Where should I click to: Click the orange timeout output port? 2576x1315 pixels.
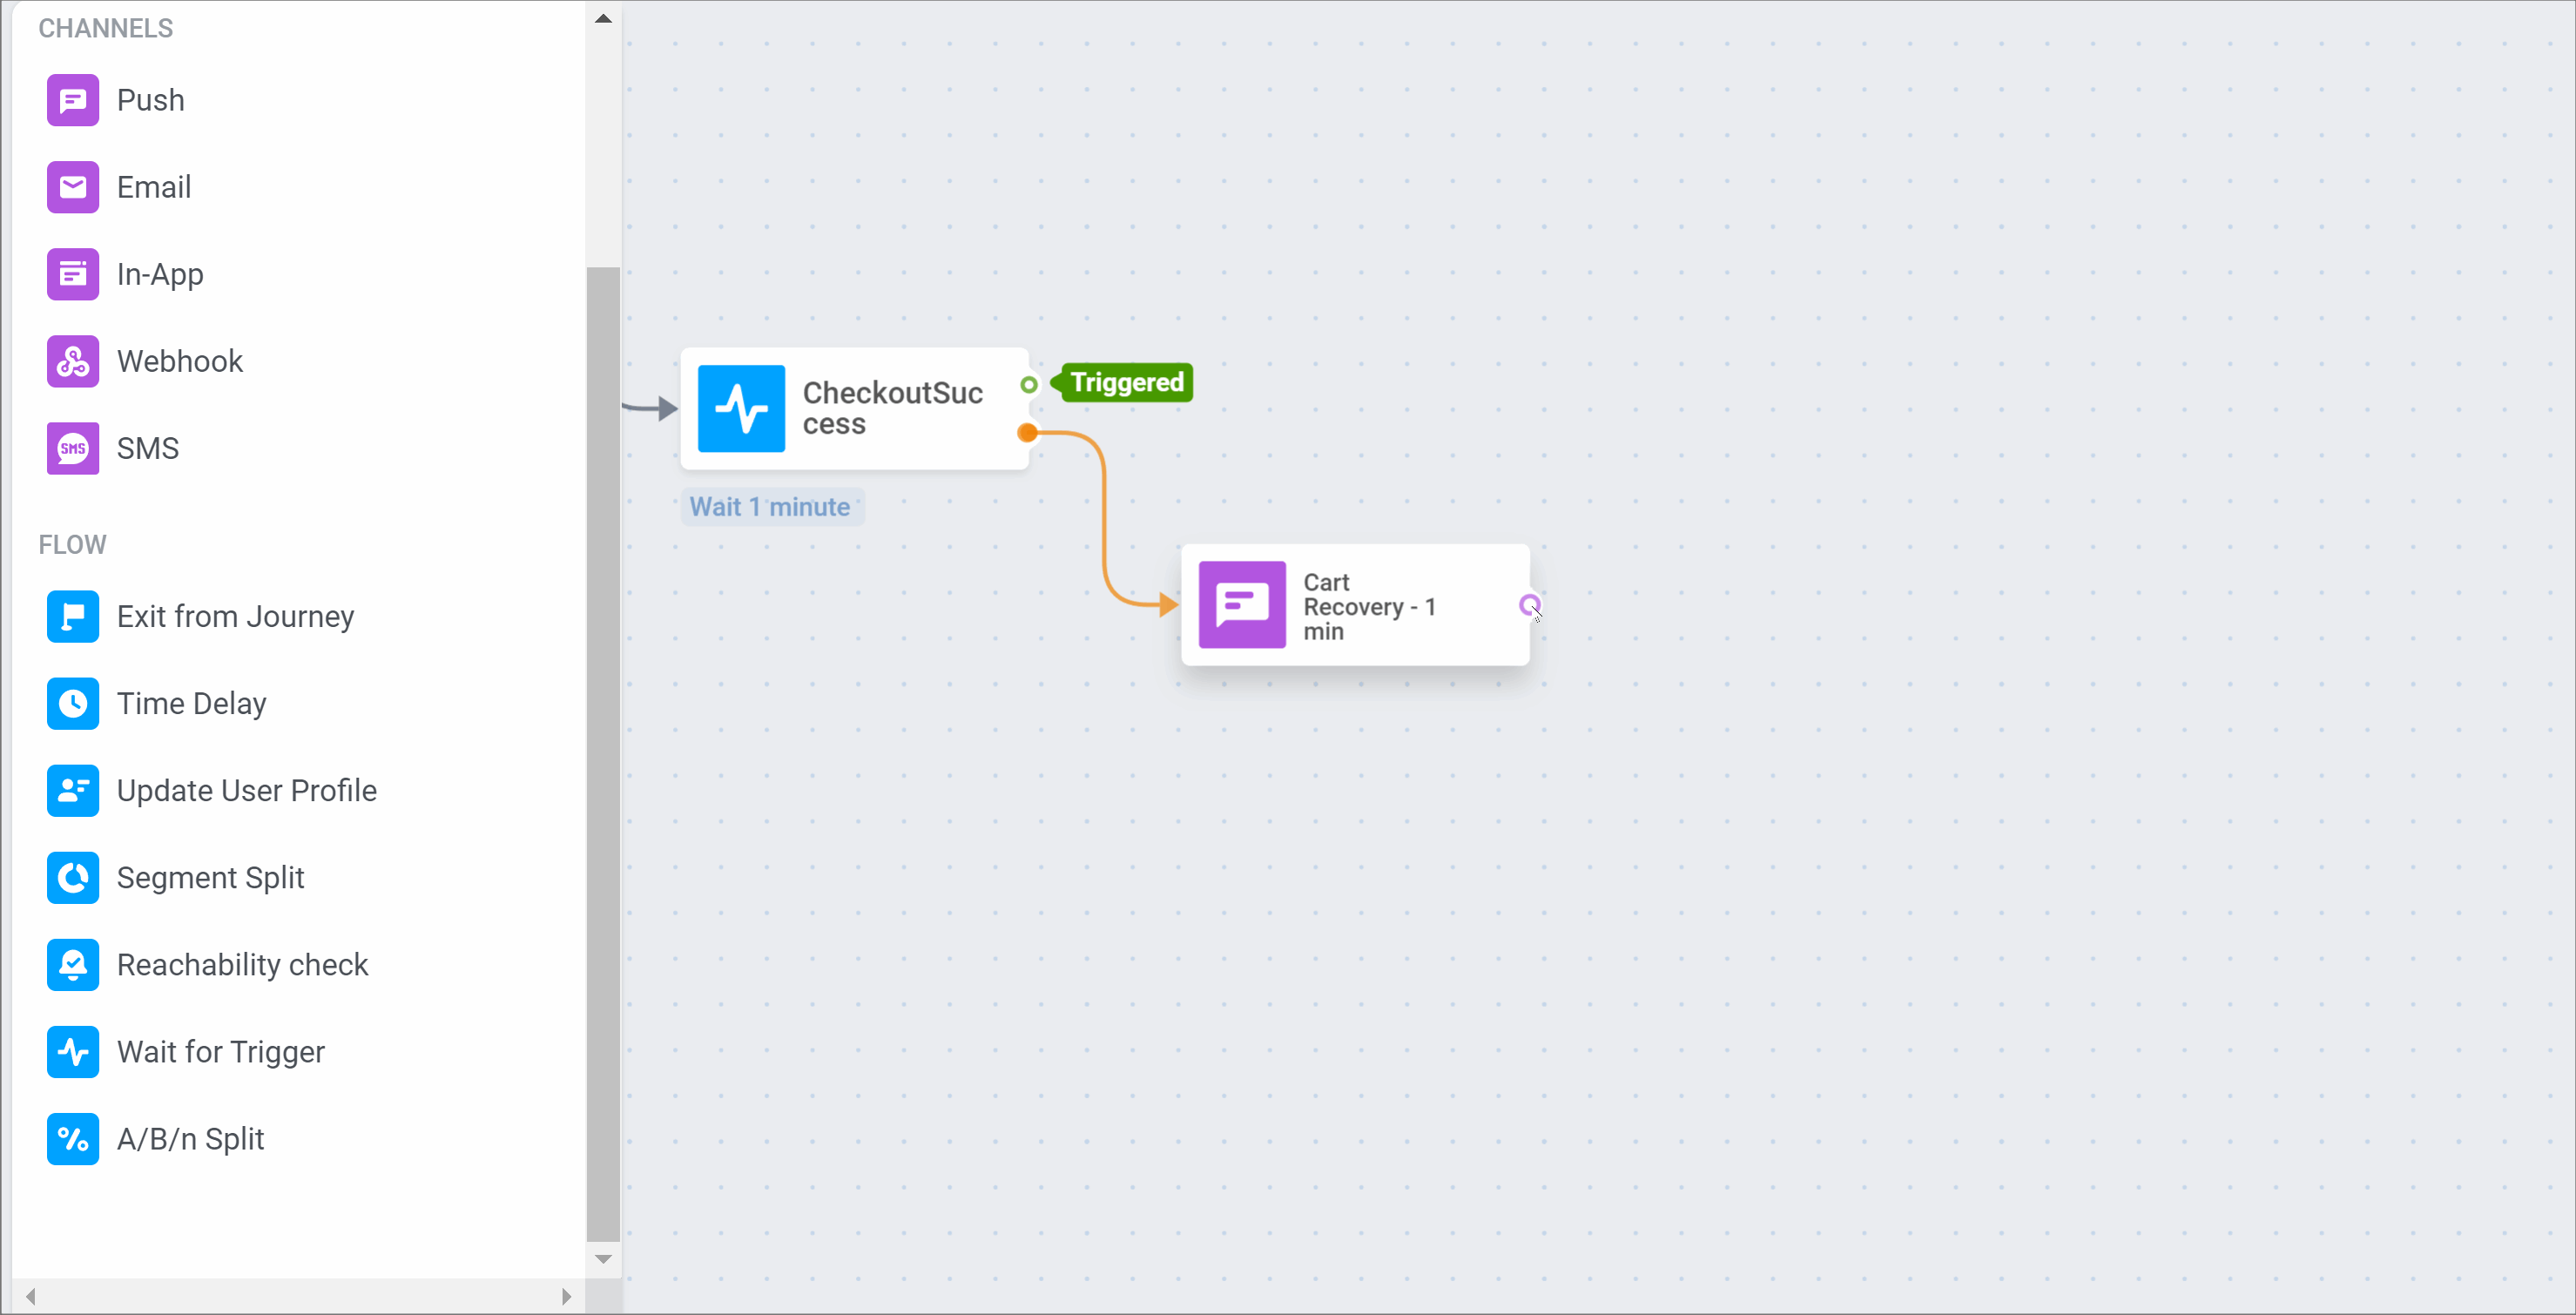pos(1027,432)
